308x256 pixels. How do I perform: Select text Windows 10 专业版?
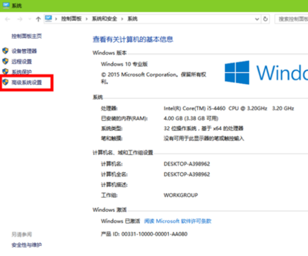click(124, 64)
